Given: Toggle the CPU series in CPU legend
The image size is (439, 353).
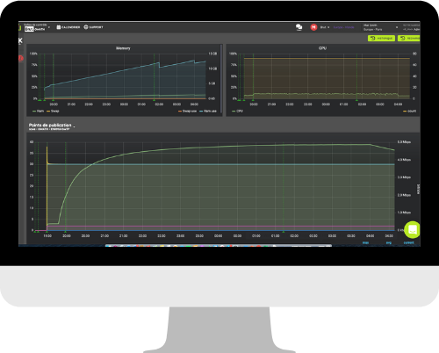Looking at the screenshot, I should tap(238, 112).
